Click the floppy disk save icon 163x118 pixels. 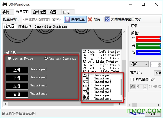(67, 19)
